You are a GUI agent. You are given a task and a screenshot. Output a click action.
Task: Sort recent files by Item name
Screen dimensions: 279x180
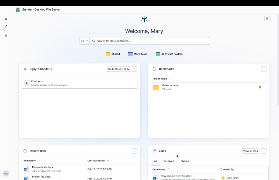[x=32, y=160]
